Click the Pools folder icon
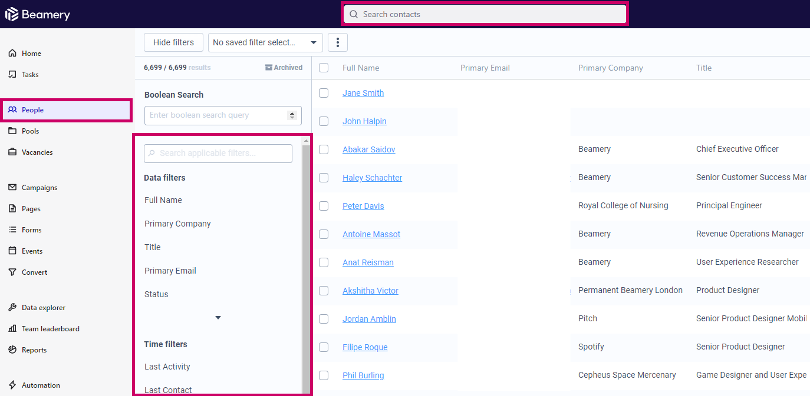The height and width of the screenshot is (396, 810). coord(12,131)
